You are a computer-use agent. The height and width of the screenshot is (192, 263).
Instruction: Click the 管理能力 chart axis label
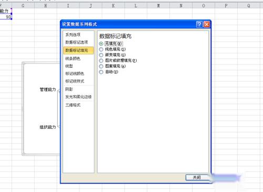click(48, 89)
